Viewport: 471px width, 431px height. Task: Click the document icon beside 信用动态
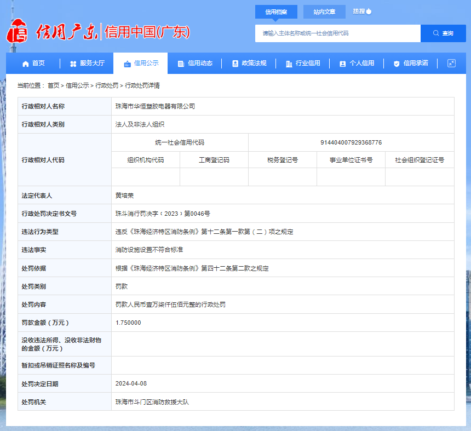click(181, 64)
